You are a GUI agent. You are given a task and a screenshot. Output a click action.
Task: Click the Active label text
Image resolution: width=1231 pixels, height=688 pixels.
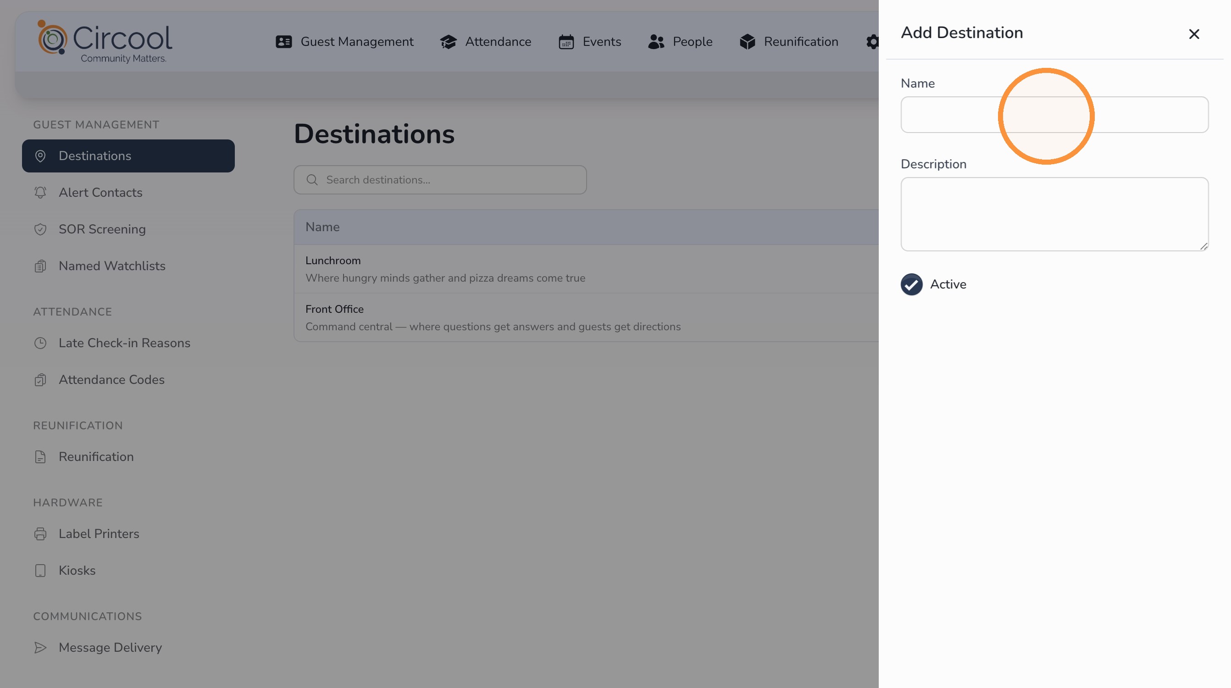[948, 284]
